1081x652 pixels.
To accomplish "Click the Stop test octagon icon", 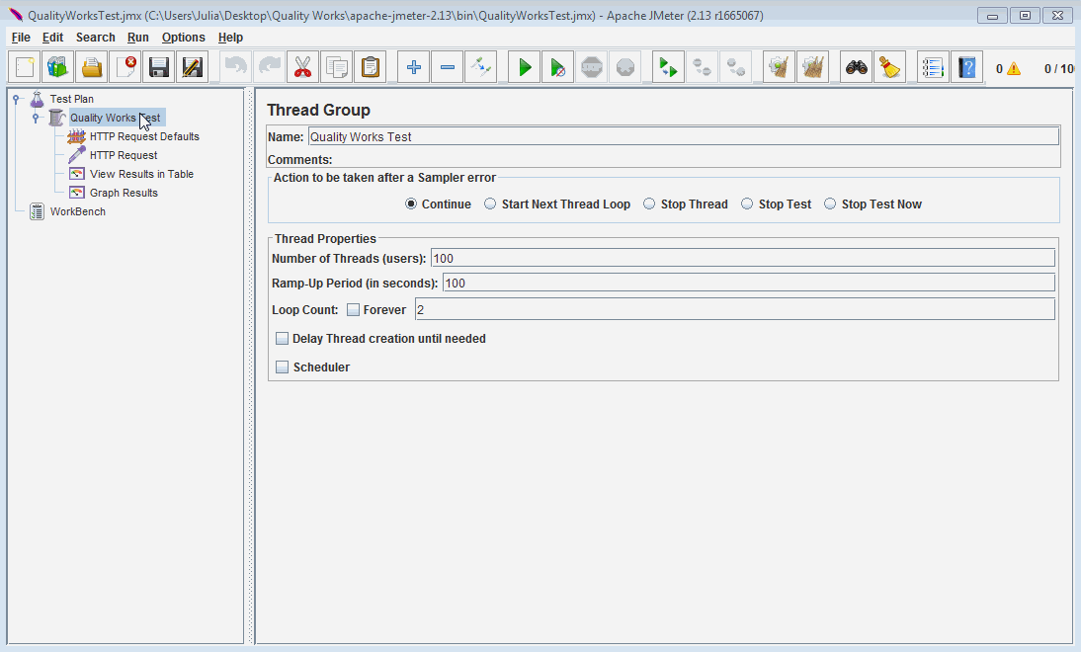I will coord(592,67).
